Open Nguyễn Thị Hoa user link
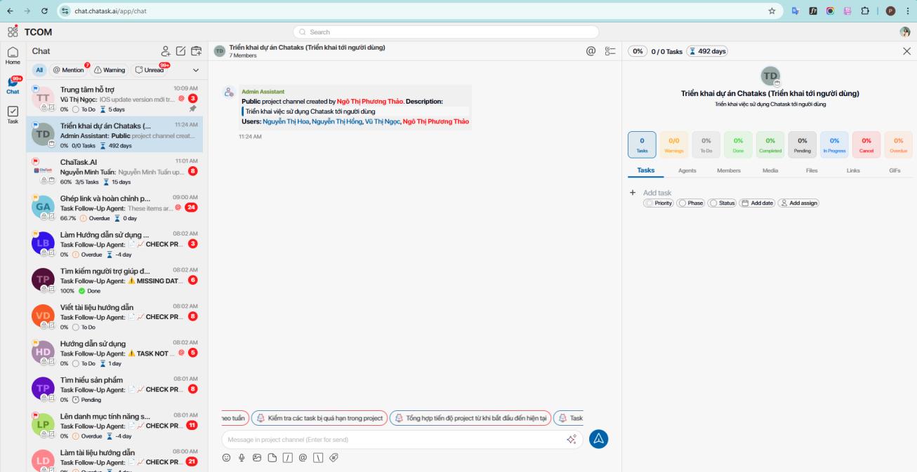 [x=286, y=121]
